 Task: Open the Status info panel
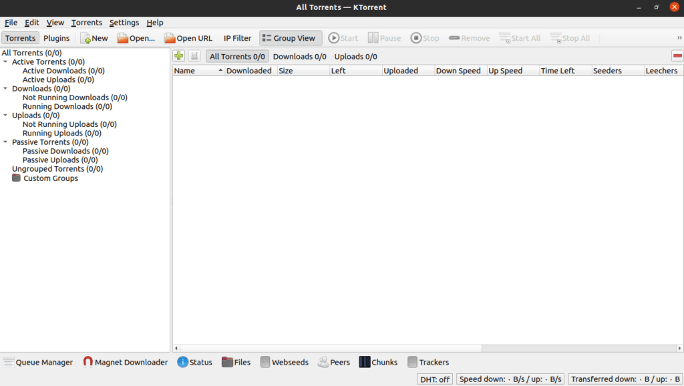click(x=194, y=362)
